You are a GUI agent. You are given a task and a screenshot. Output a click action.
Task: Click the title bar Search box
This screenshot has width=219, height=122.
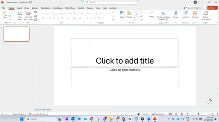tap(110, 2)
